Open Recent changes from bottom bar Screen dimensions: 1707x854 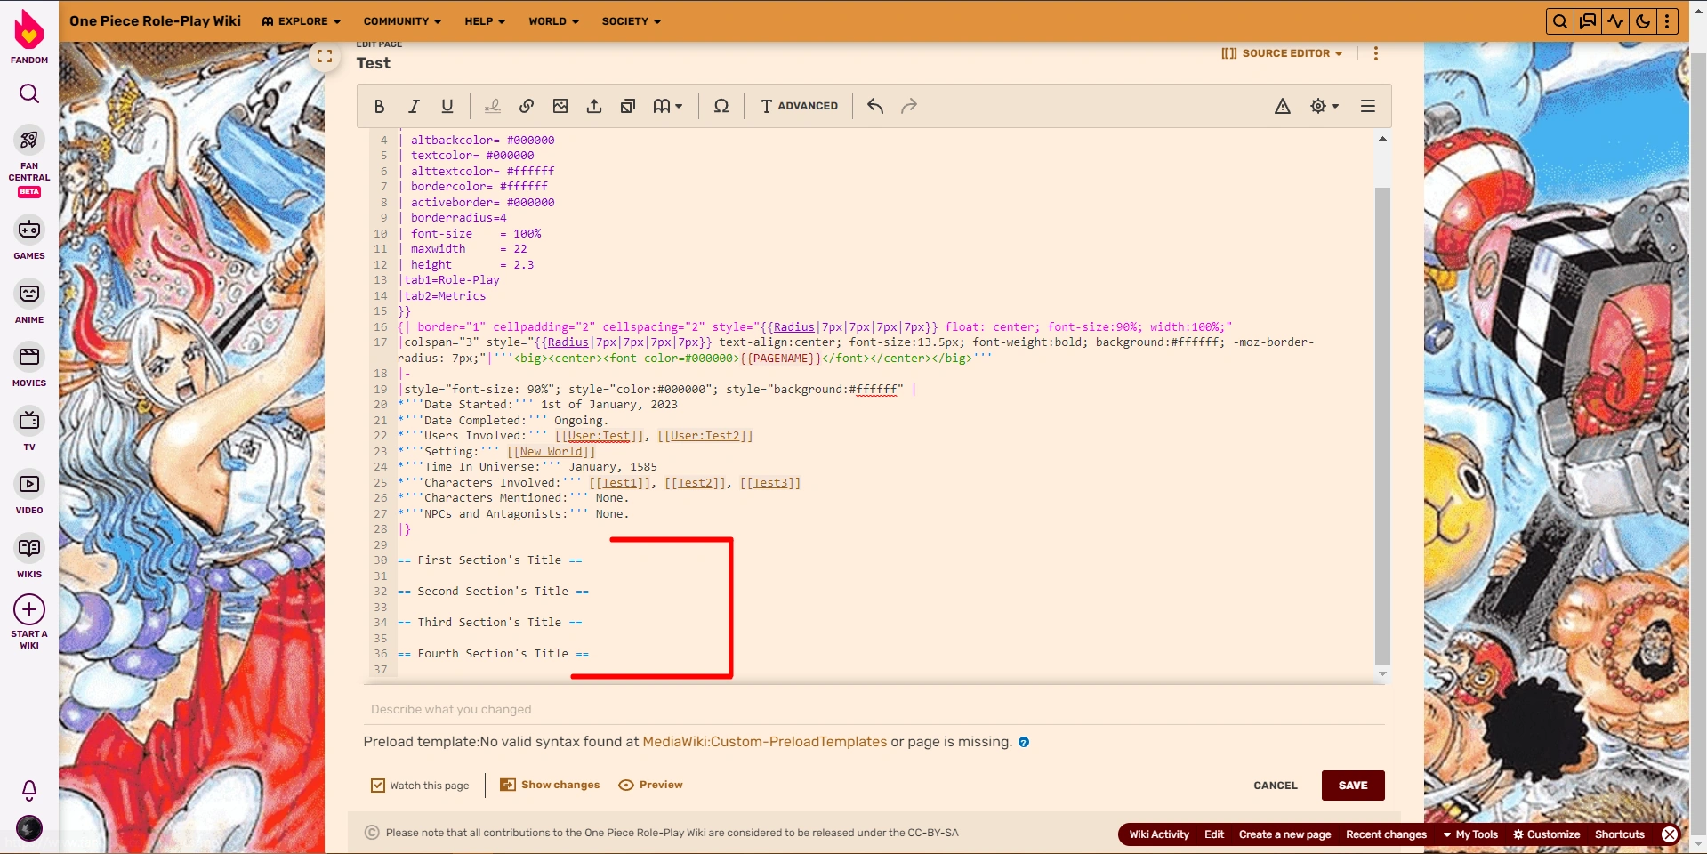click(x=1386, y=834)
